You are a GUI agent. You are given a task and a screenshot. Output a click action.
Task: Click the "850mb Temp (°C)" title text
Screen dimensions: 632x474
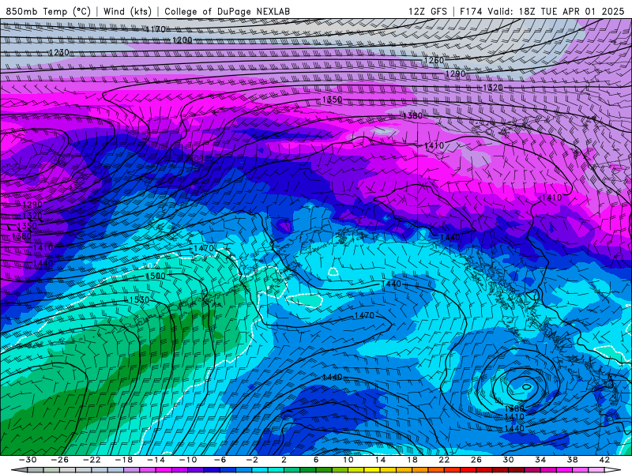pyautogui.click(x=48, y=11)
